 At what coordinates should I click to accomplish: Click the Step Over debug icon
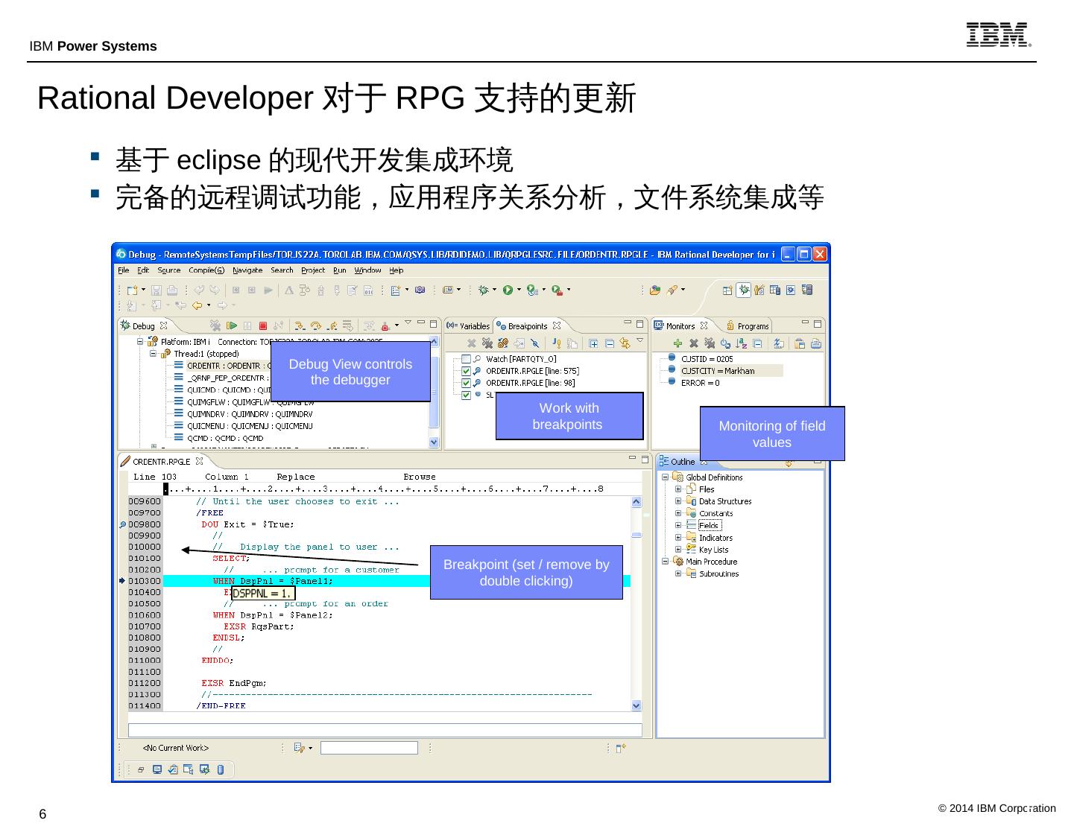pyautogui.click(x=315, y=325)
